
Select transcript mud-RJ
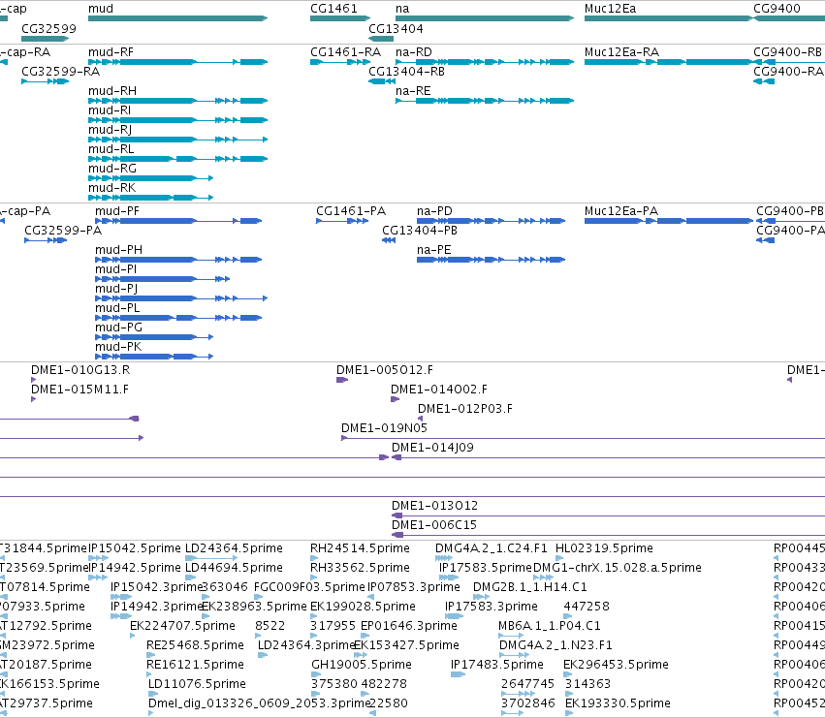coord(177,140)
